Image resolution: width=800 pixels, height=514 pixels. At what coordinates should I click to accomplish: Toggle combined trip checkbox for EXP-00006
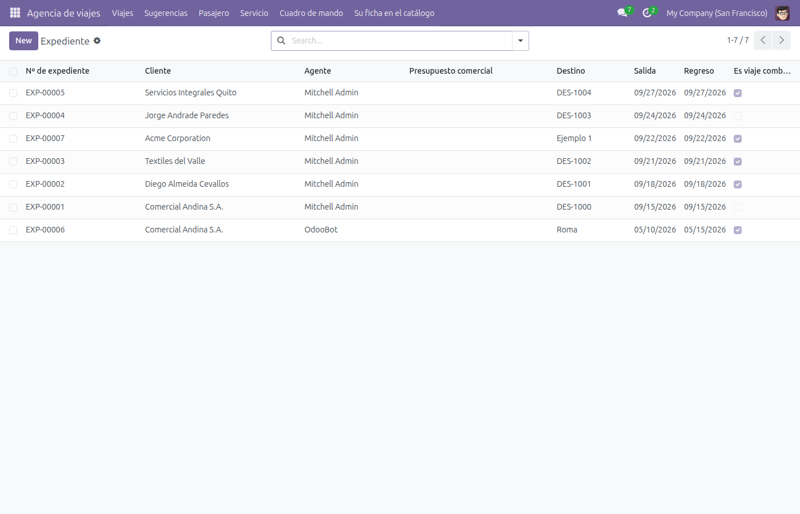point(738,230)
